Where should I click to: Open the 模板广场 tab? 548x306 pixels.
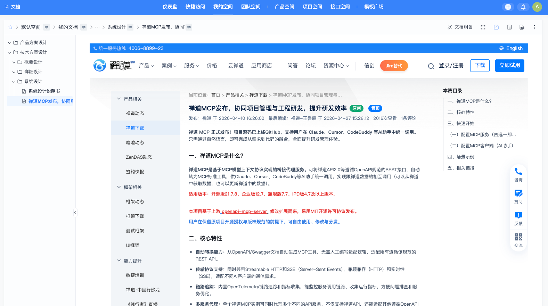tap(374, 7)
